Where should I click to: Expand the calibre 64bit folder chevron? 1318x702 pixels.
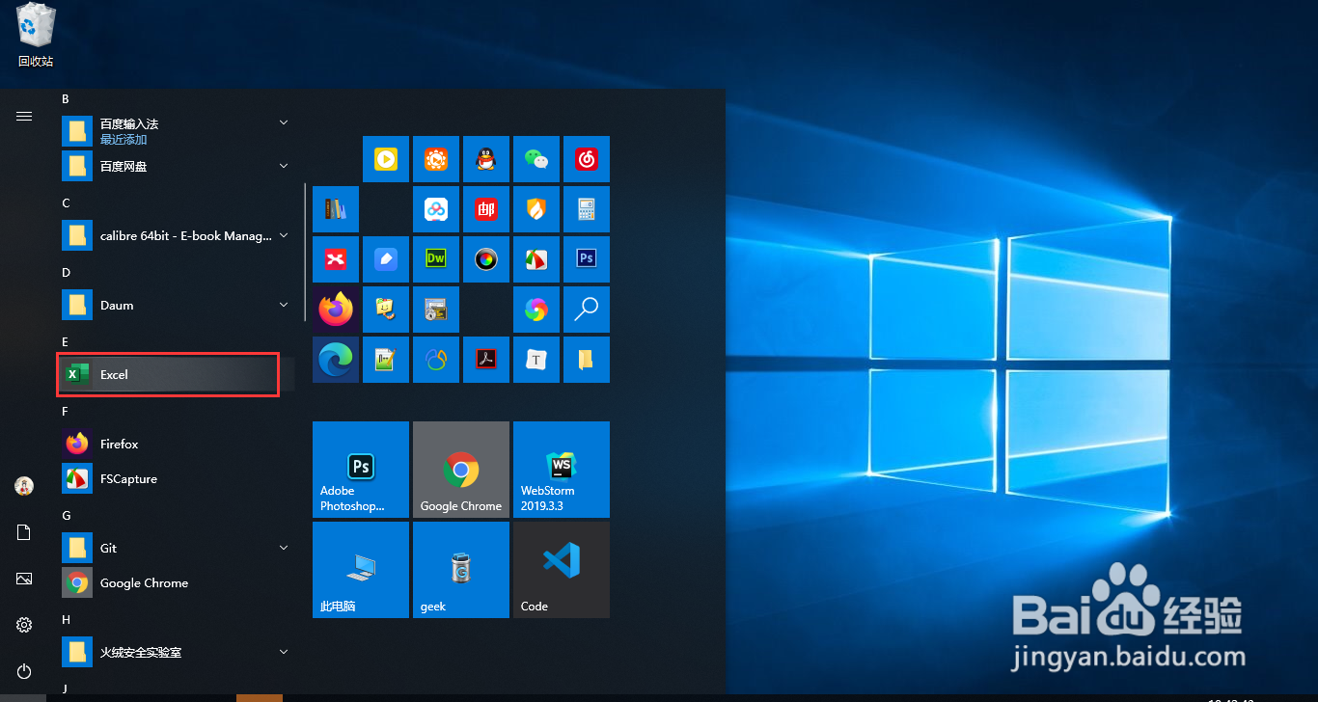tap(284, 235)
